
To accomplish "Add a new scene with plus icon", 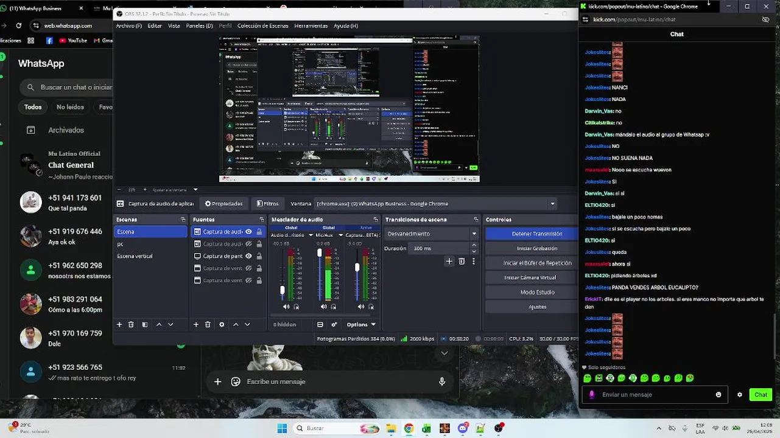I will (119, 325).
